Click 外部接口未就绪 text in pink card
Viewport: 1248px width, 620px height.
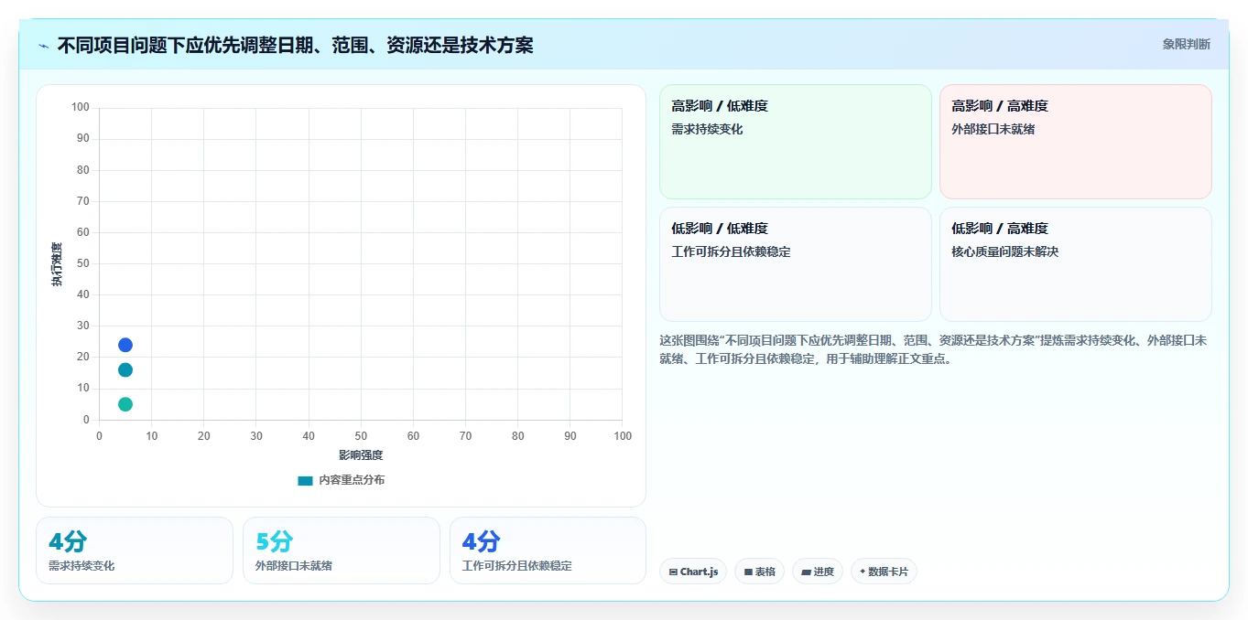pyautogui.click(x=993, y=129)
